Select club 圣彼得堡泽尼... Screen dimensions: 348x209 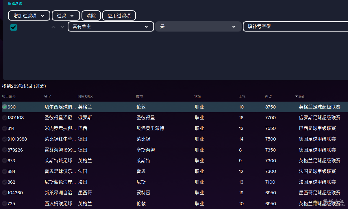[60, 118]
